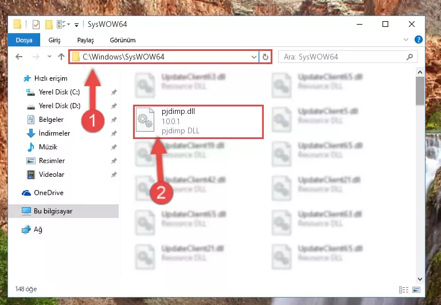Expand the address bar history dropdown
The width and height of the screenshot is (441, 305).
pyautogui.click(x=253, y=57)
